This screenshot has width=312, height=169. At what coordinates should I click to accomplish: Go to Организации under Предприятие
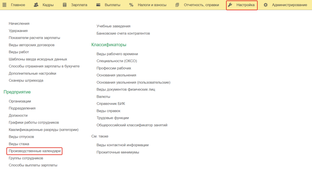coord(20,101)
